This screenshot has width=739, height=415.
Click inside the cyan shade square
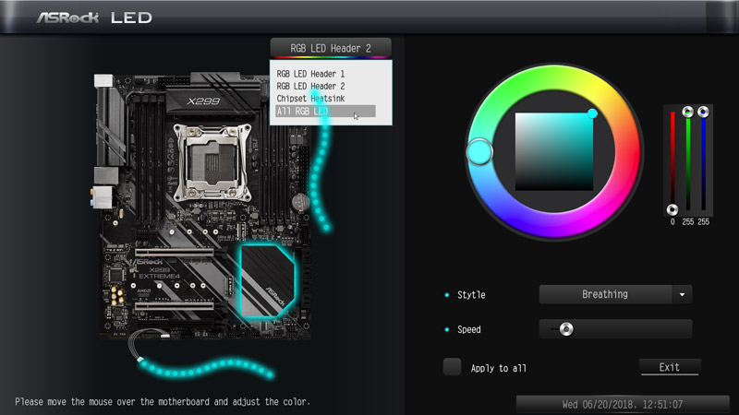(x=553, y=151)
